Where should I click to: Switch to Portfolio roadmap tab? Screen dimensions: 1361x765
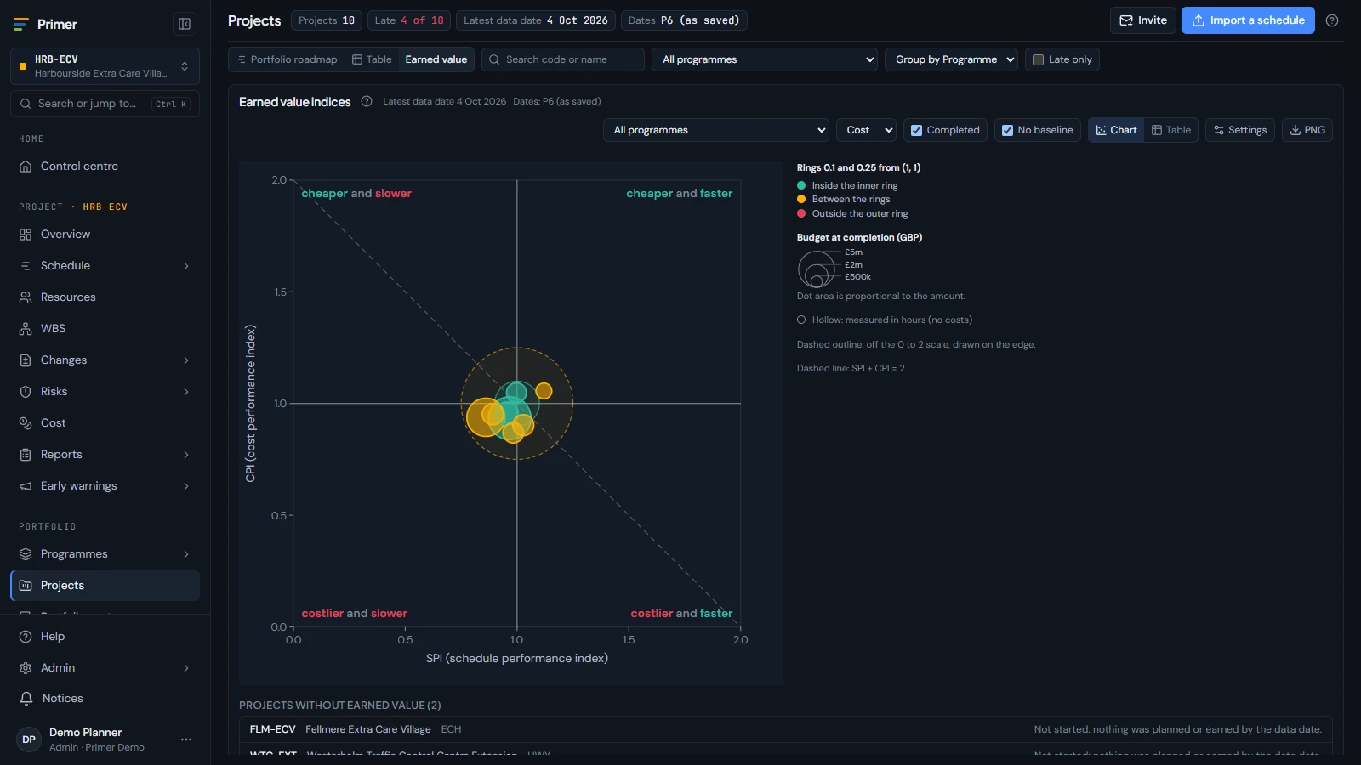pos(287,59)
